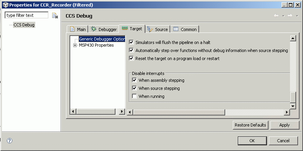Screen dimensions: 303x151
Task: Click the Disable interrupts group label
Action: pyautogui.click(x=148, y=73)
